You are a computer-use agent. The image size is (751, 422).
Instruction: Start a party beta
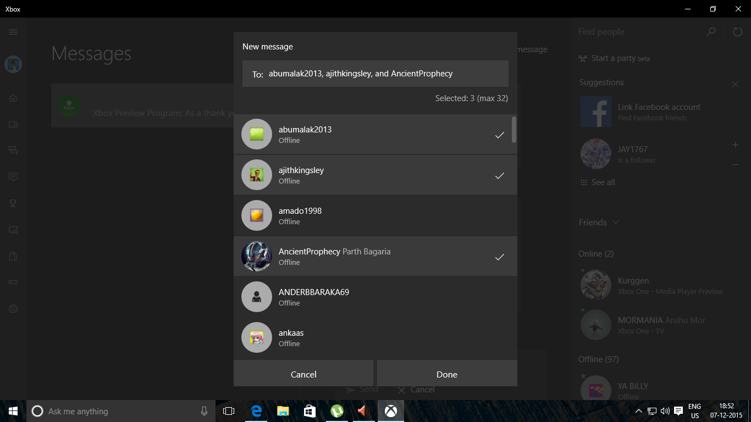click(x=614, y=58)
